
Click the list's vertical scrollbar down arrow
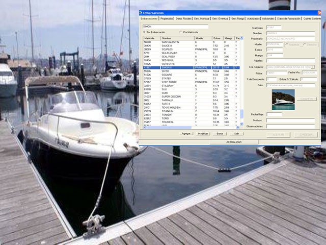[x=242, y=122]
